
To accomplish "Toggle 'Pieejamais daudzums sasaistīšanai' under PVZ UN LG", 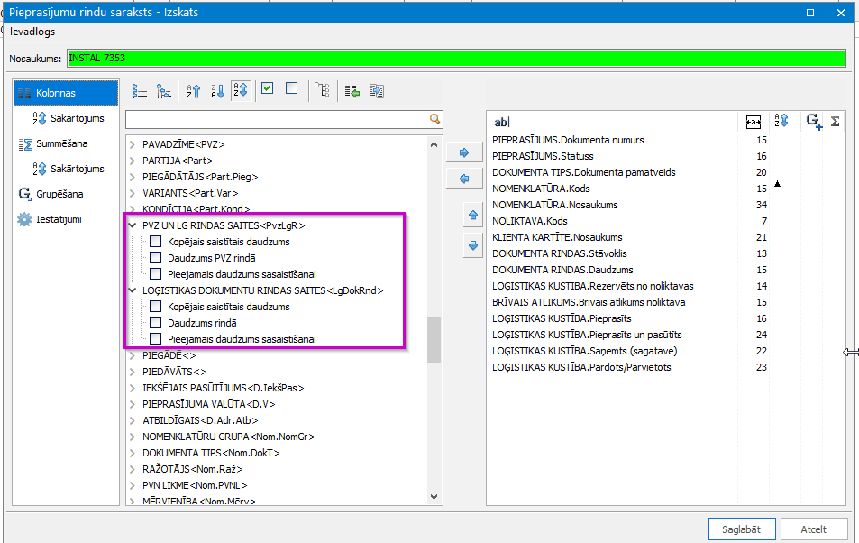I will pyautogui.click(x=156, y=273).
